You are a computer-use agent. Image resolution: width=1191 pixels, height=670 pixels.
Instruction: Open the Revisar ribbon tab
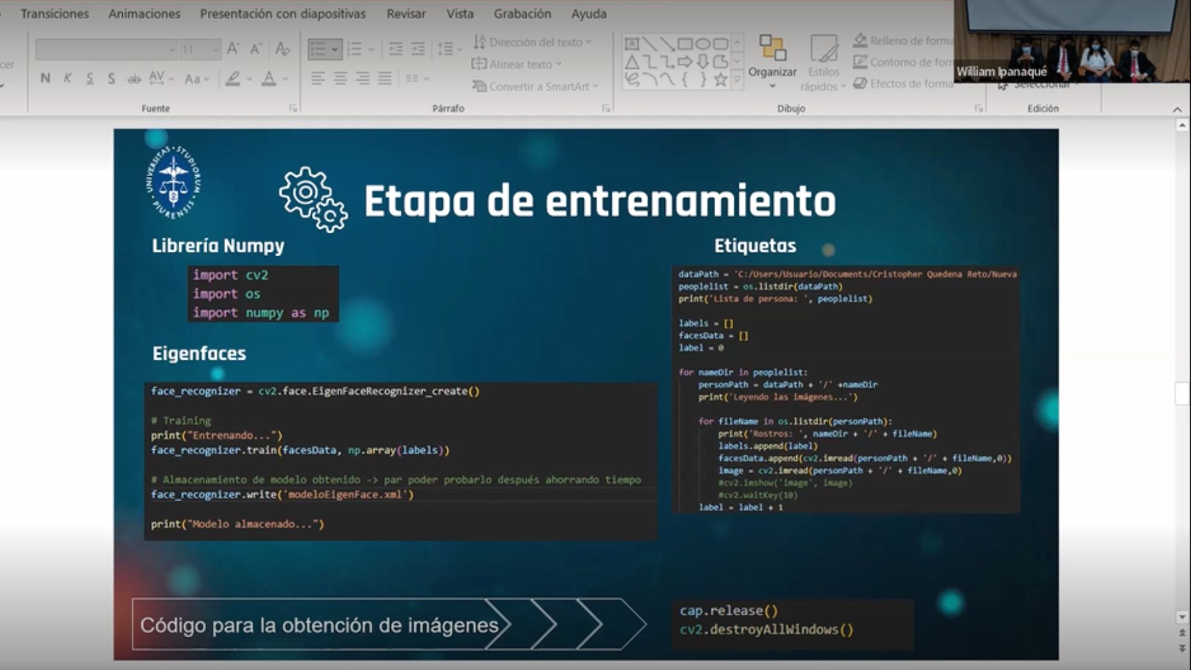click(x=406, y=14)
